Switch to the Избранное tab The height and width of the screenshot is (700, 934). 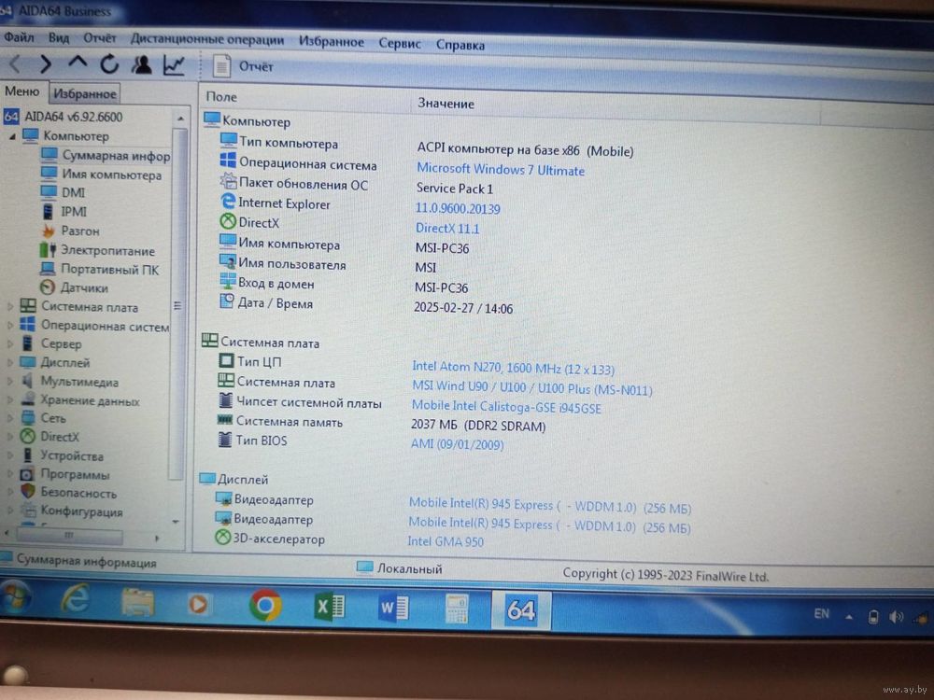(84, 93)
